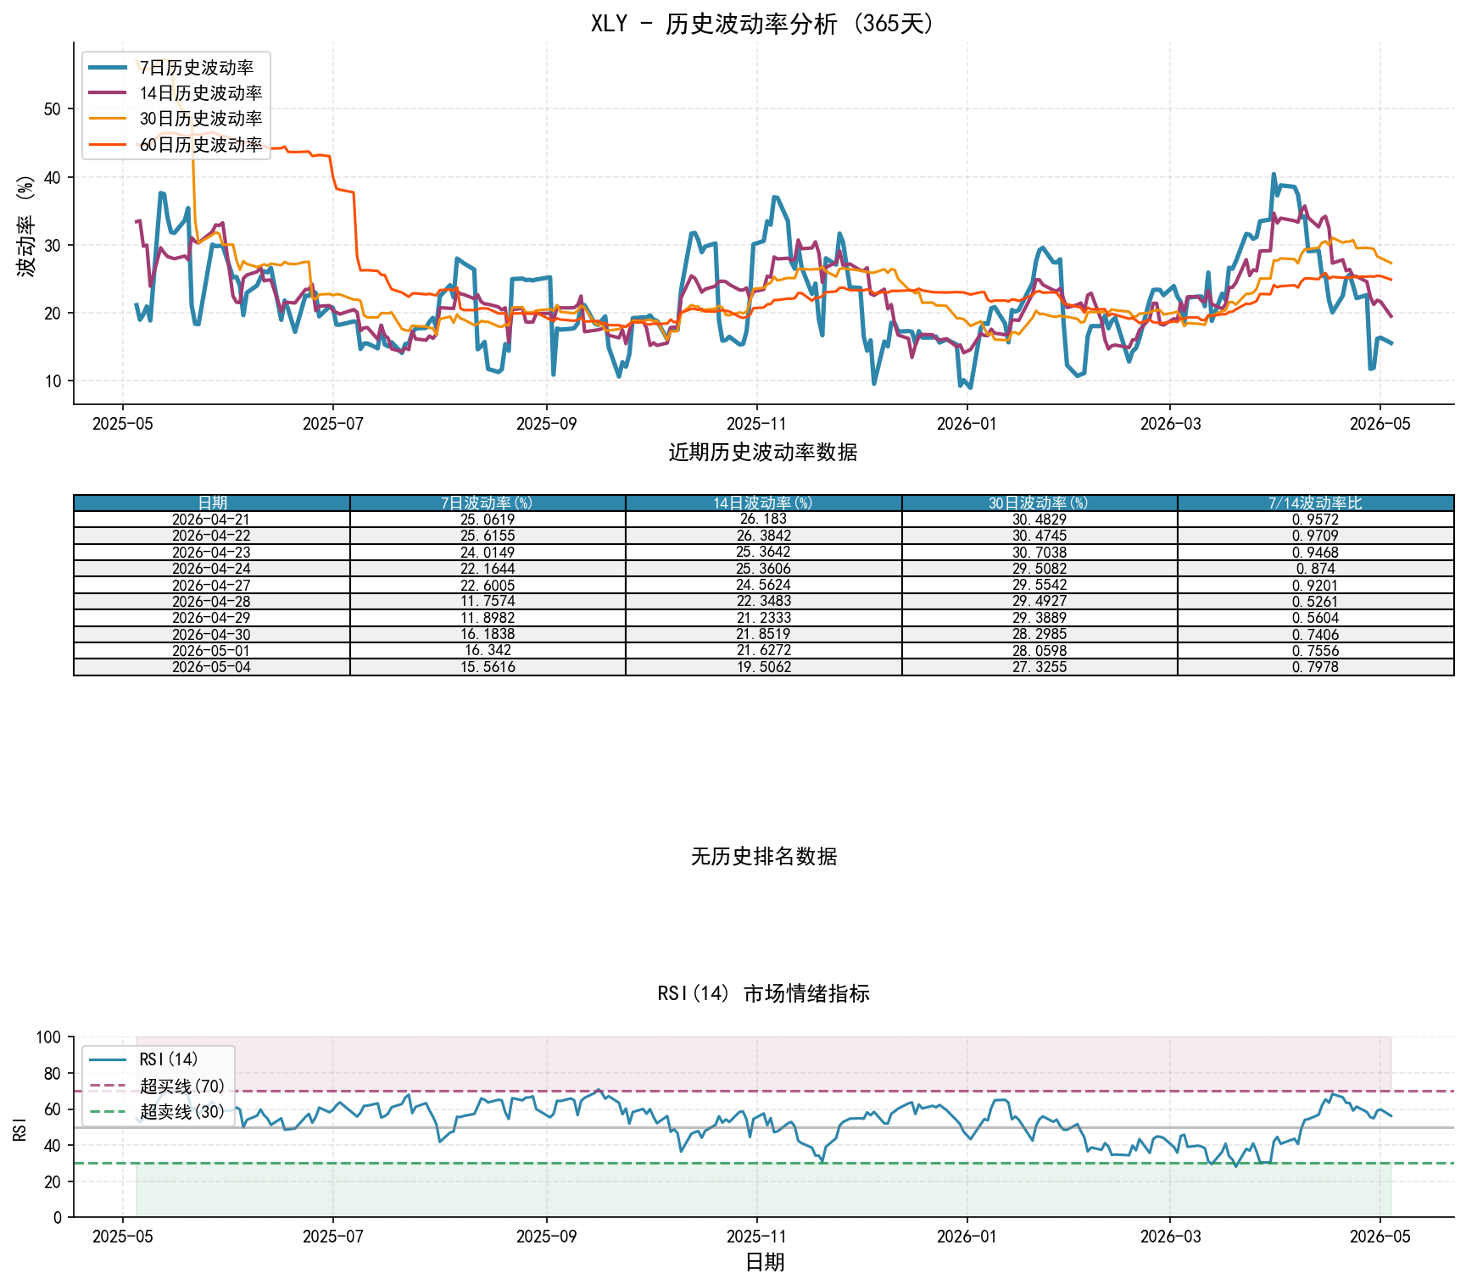This screenshot has width=1466, height=1284.
Task: Click the 30-day value 30.4829
Action: click(1040, 520)
